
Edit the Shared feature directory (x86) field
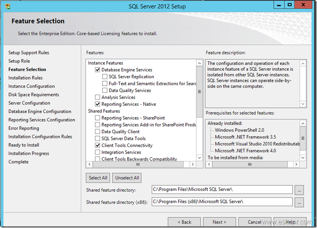point(222,202)
